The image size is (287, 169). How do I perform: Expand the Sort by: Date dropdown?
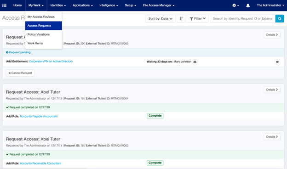click(161, 19)
